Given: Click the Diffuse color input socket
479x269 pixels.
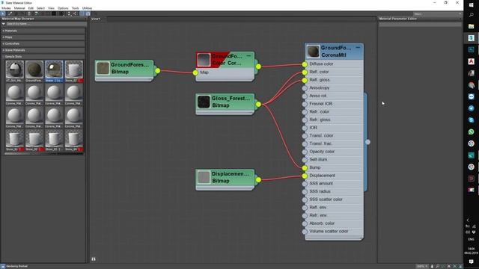Looking at the screenshot, I should [305, 64].
